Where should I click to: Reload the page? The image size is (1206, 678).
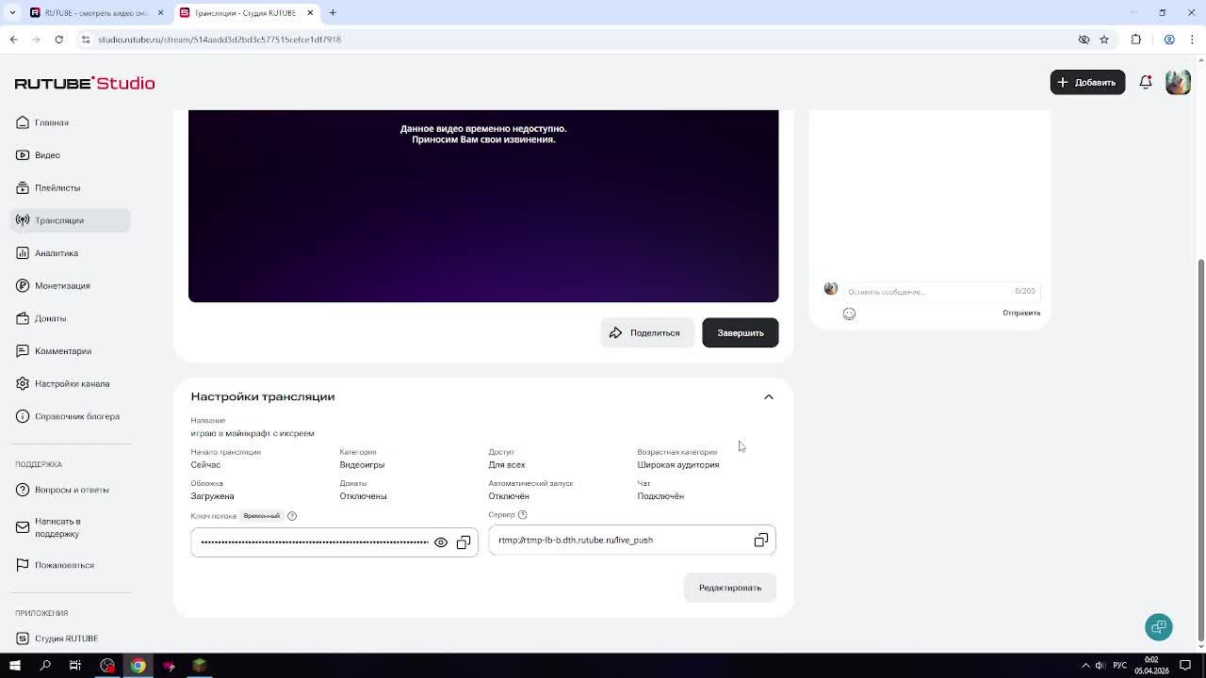tap(58, 40)
